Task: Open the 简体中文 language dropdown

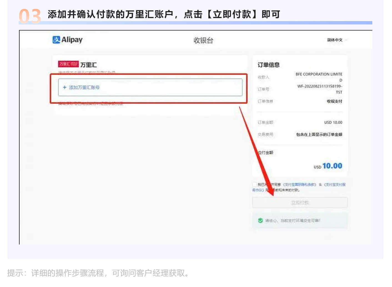Action: pos(337,40)
